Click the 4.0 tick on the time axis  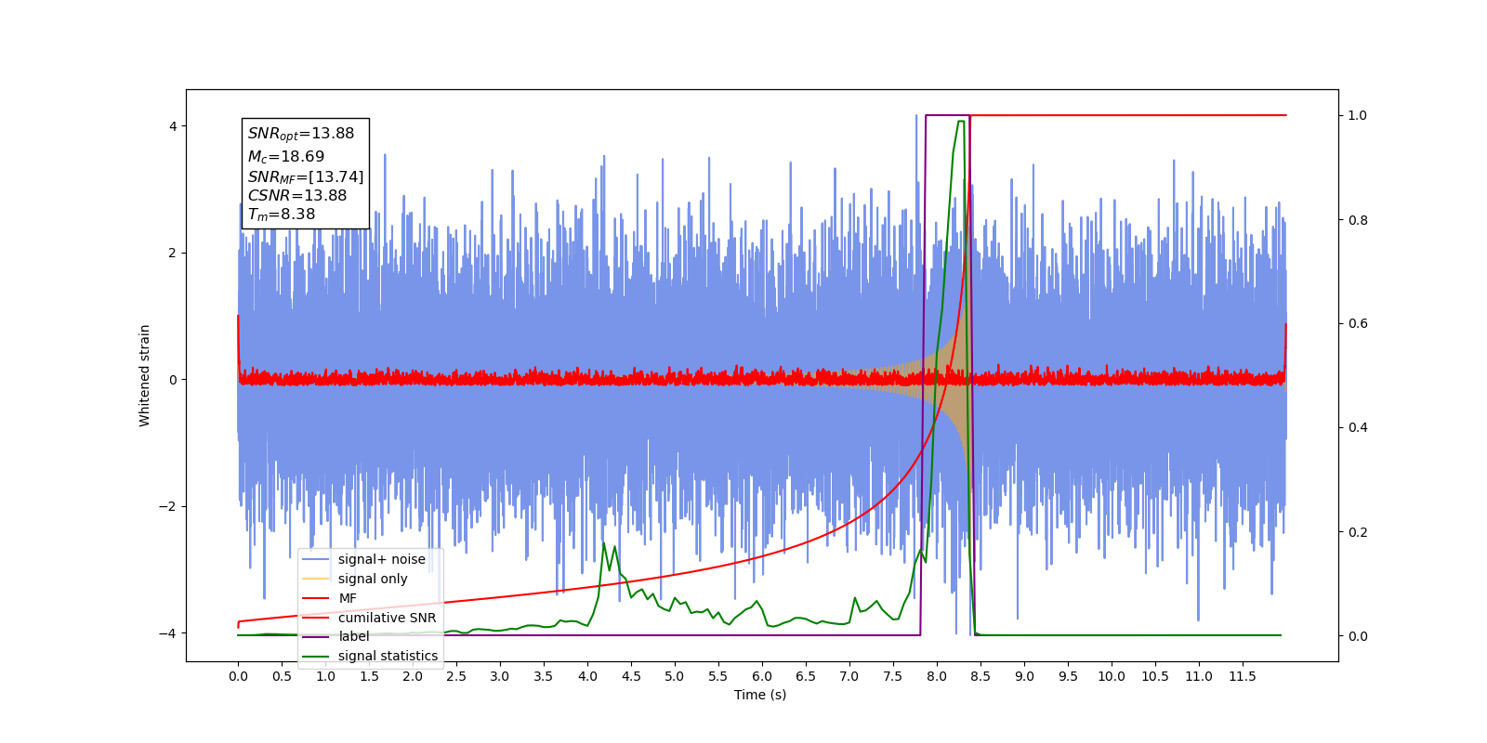pos(587,676)
